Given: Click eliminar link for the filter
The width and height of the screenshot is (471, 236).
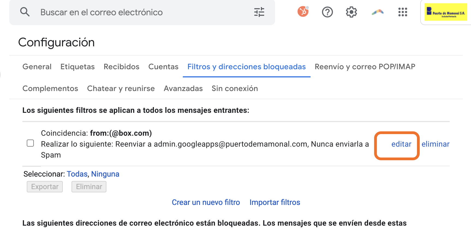Looking at the screenshot, I should click(435, 144).
